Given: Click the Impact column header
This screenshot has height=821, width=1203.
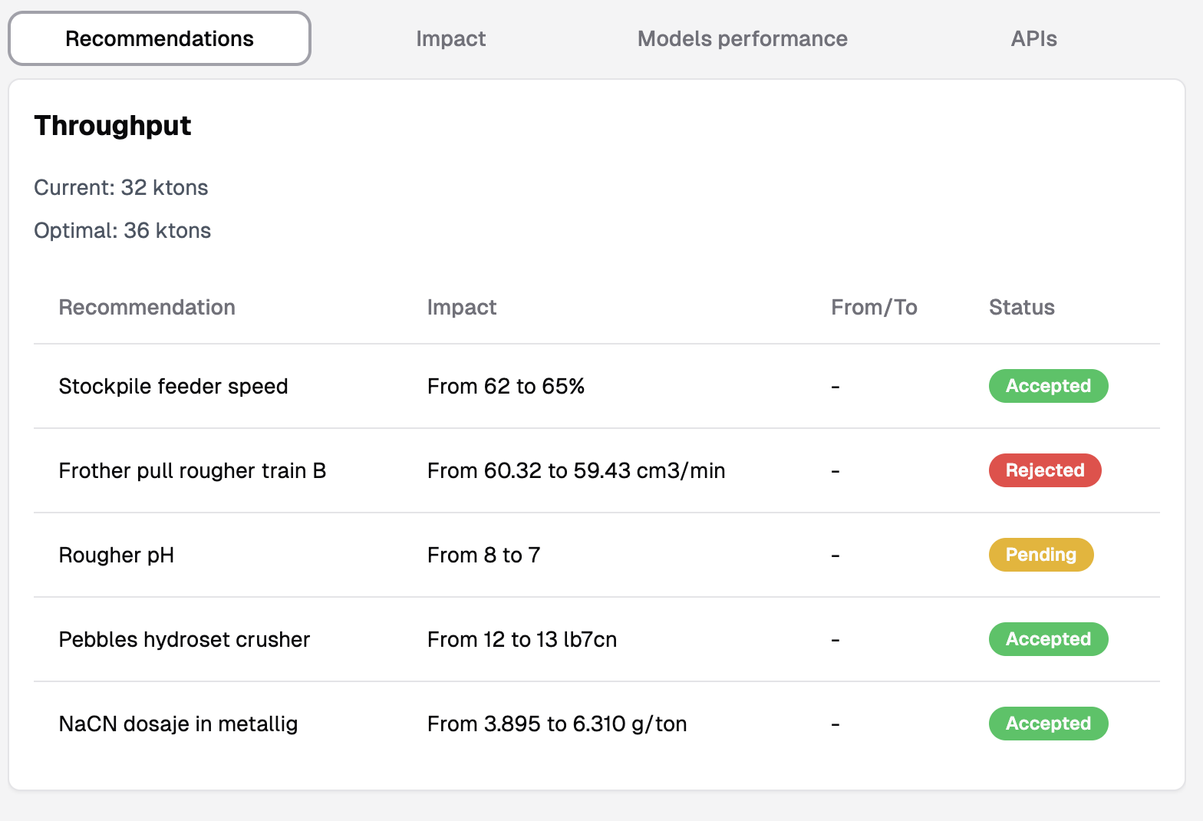Looking at the screenshot, I should [461, 307].
